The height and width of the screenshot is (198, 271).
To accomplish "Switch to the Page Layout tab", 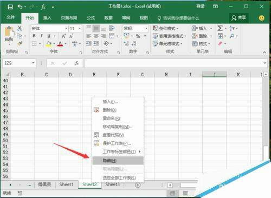I will pyautogui.click(x=69, y=18).
